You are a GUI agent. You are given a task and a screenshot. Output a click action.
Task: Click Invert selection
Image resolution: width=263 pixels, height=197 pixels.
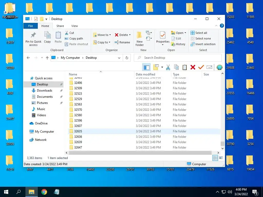click(x=203, y=44)
